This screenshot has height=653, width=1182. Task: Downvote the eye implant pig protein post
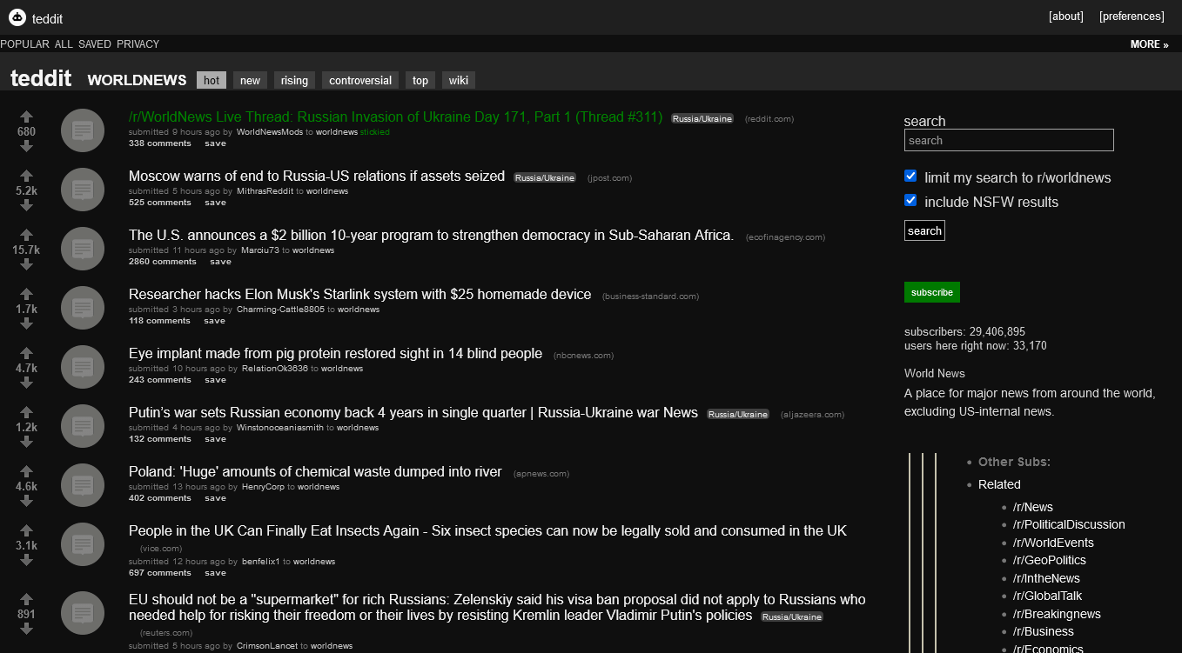tap(26, 383)
